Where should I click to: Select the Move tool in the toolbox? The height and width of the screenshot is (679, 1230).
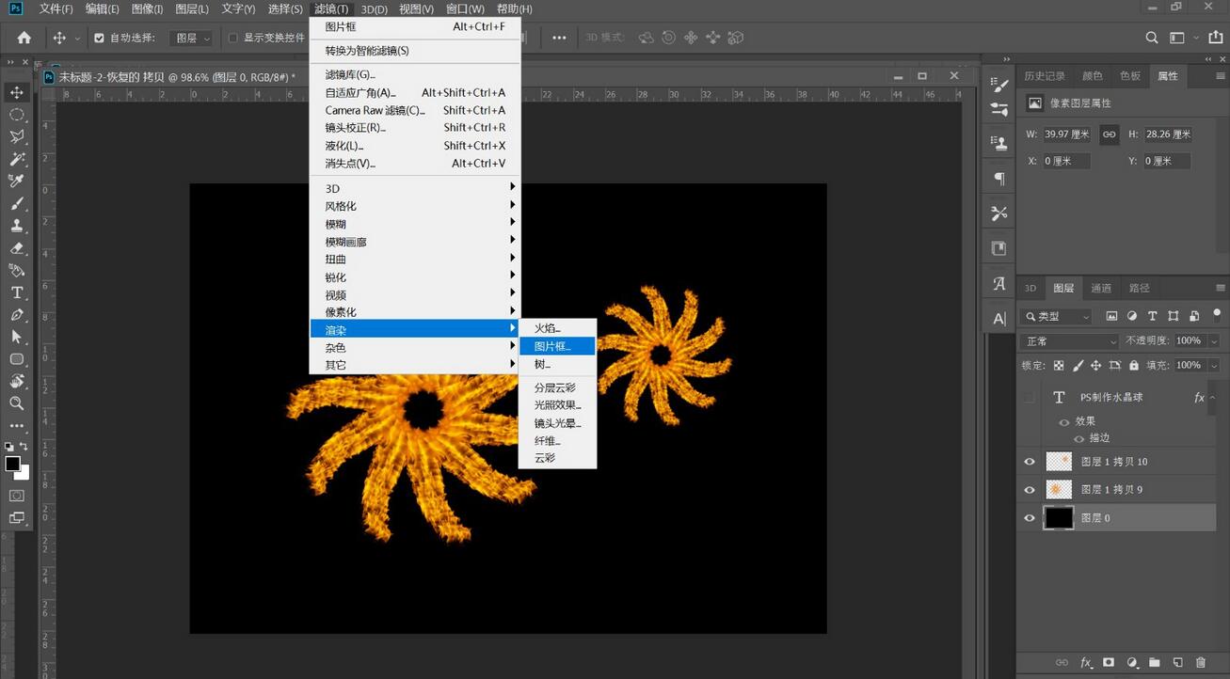coord(17,92)
